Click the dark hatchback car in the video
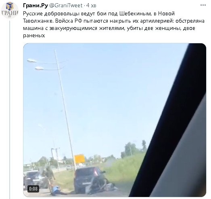The image size is (211, 199). pos(89,180)
